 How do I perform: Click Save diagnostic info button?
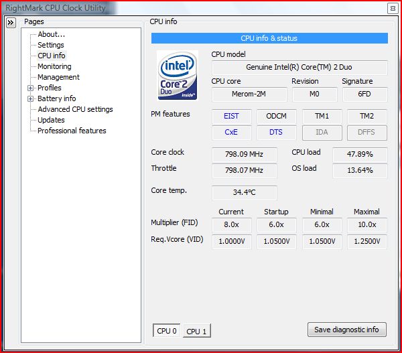[x=346, y=330]
